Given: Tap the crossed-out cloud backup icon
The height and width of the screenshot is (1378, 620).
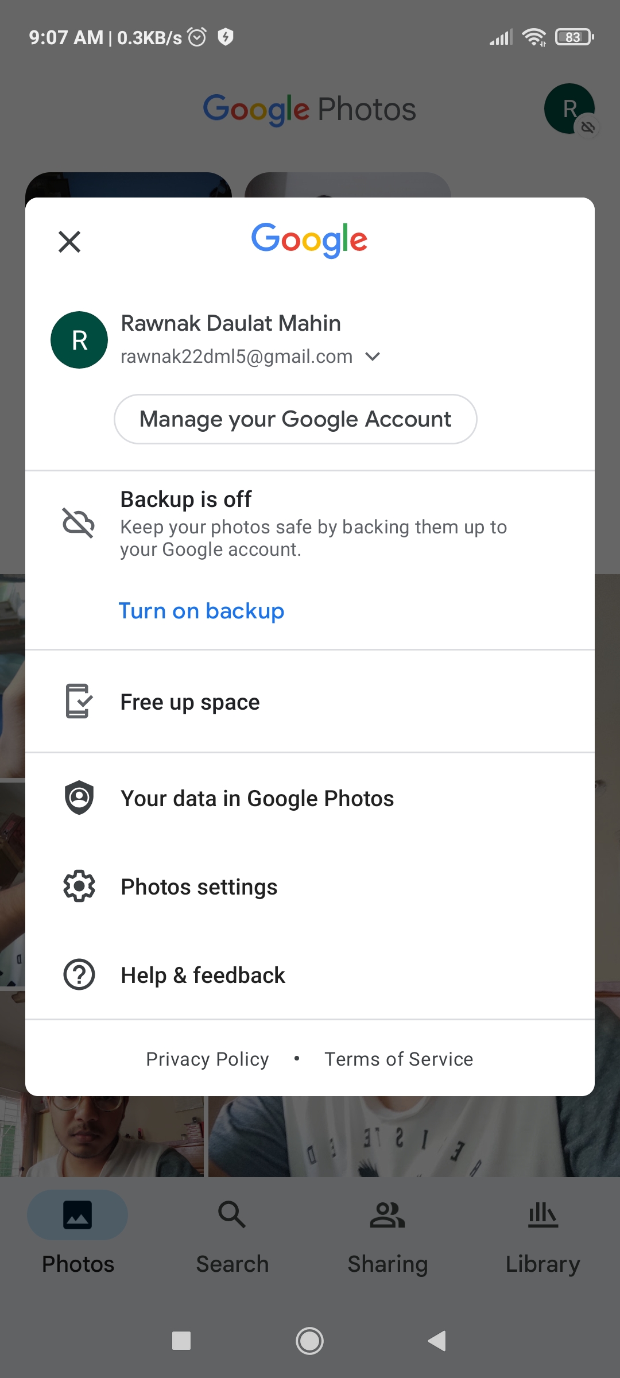Looking at the screenshot, I should click(79, 523).
